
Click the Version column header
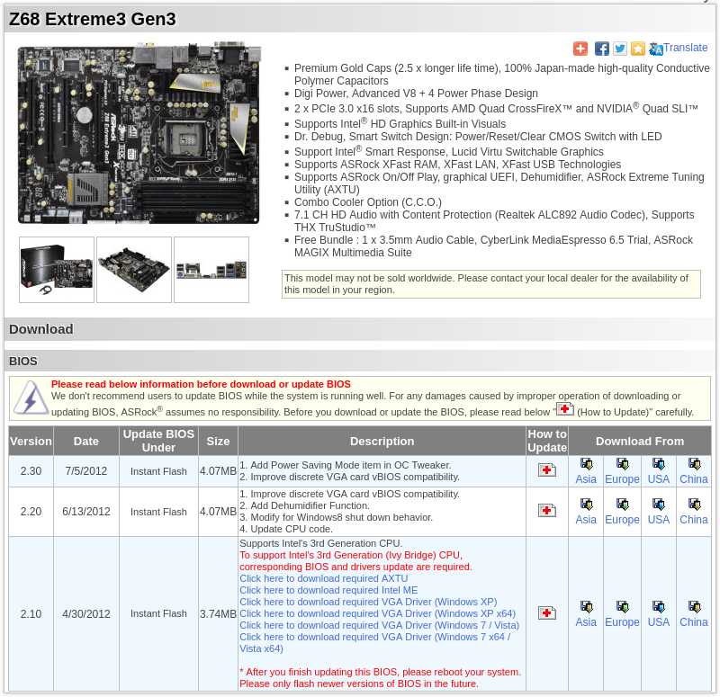point(31,441)
